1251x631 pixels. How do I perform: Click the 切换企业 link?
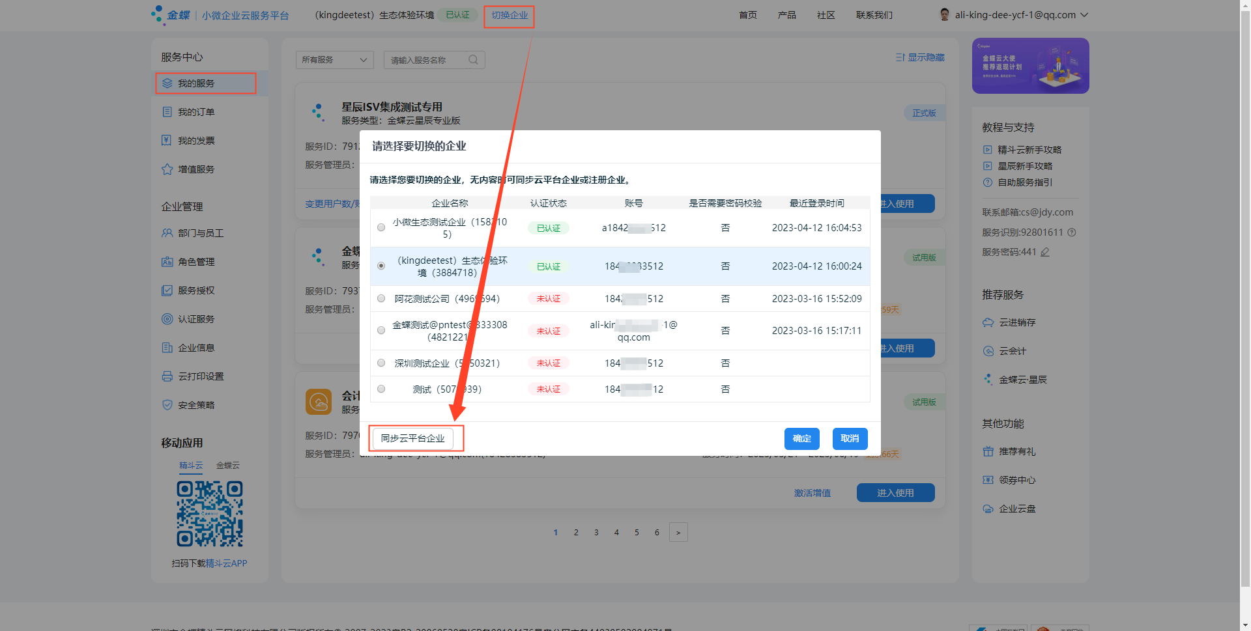coord(510,15)
